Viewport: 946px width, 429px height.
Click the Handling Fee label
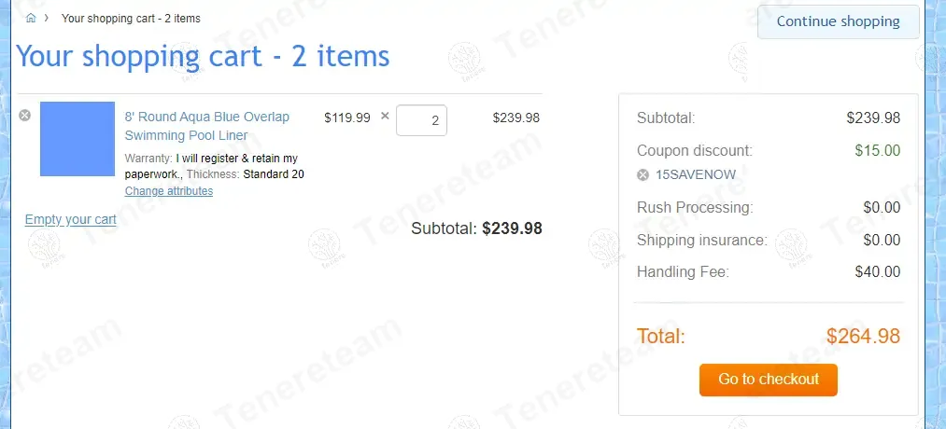pyautogui.click(x=683, y=272)
